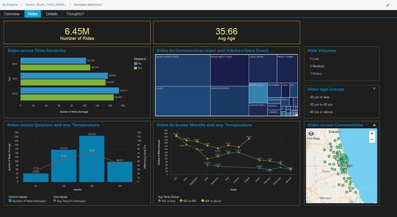Click the Rides by busier Months chart title
Image resolution: width=397 pixels, height=217 pixels.
[x=204, y=125]
